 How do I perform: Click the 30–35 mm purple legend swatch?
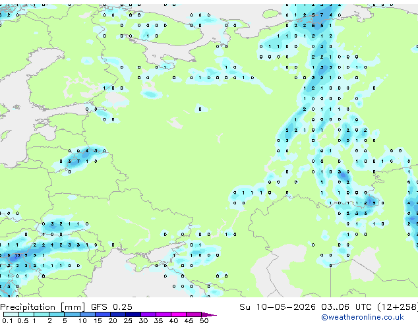pos(148,314)
